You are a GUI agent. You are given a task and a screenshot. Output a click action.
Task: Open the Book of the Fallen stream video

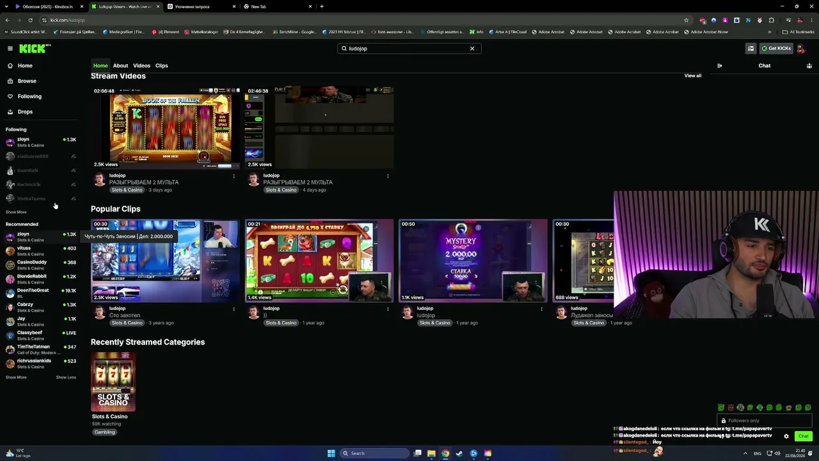165,128
